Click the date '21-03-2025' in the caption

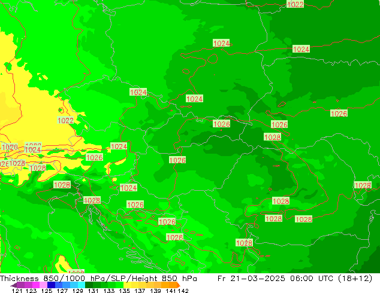coord(257,279)
